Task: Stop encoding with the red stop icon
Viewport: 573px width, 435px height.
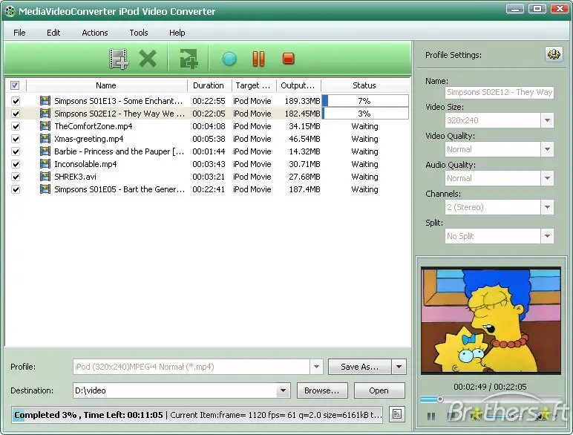Action: [x=288, y=59]
